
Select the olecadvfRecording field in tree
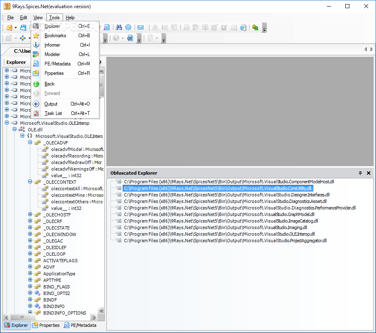tap(77, 156)
